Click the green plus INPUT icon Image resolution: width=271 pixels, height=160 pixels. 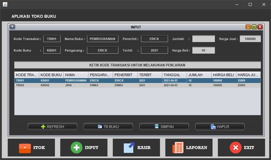click(76, 148)
